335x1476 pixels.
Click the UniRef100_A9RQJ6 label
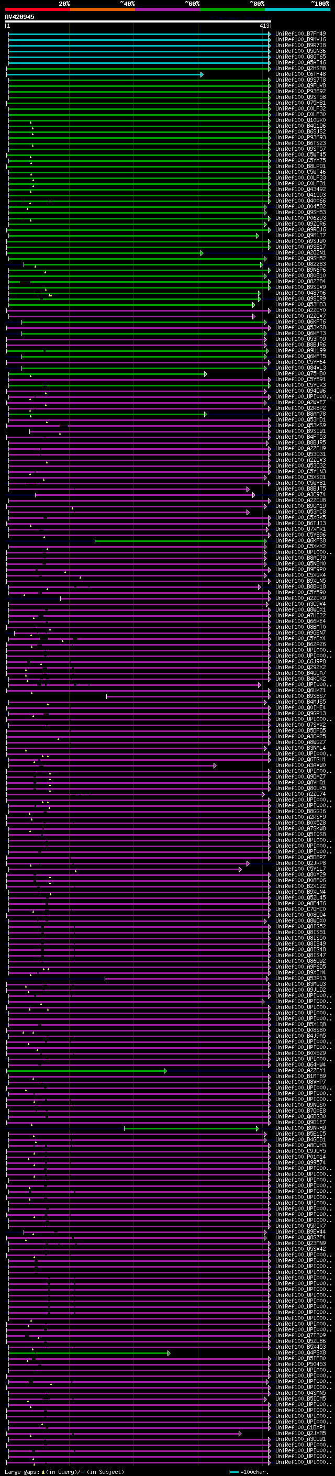(300, 229)
